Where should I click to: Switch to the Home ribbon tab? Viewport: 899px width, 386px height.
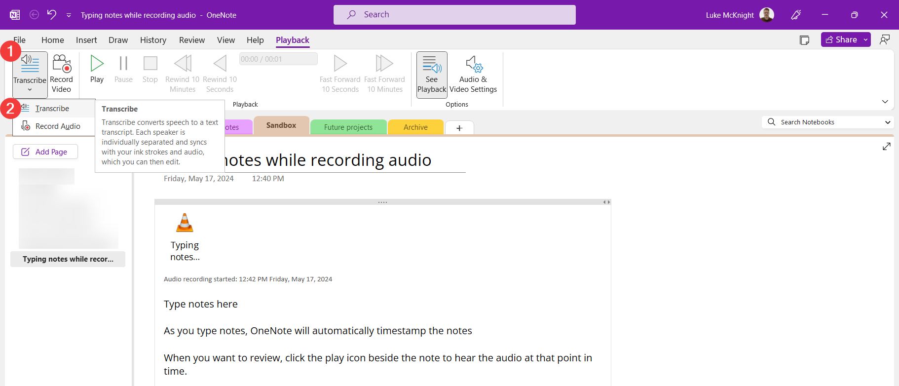tap(53, 40)
